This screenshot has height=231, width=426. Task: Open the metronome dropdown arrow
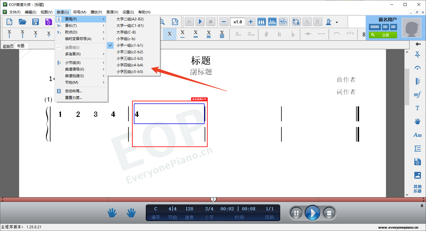(x=337, y=22)
